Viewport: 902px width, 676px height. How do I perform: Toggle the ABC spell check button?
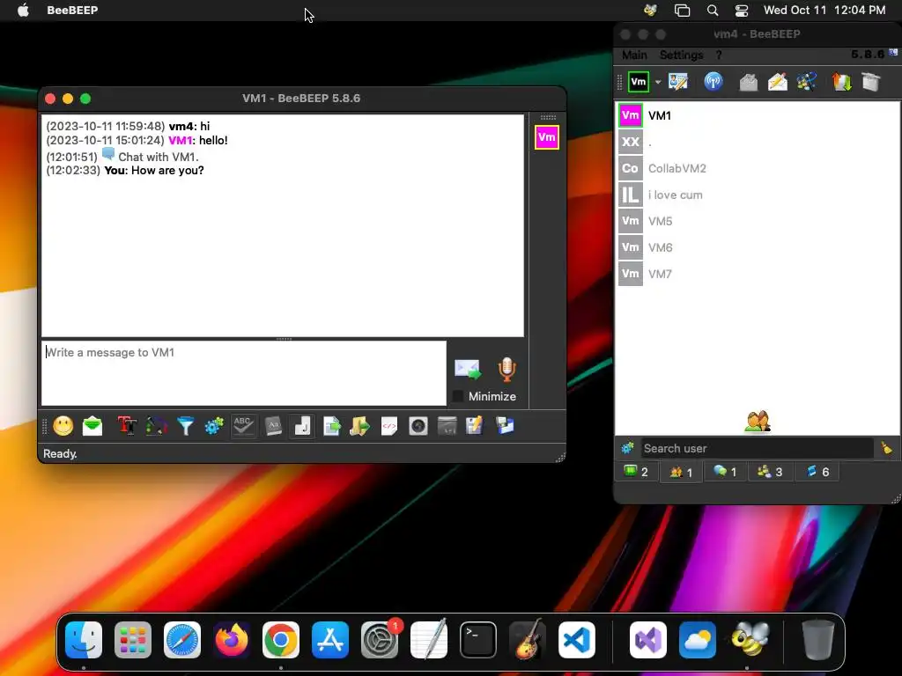pyautogui.click(x=243, y=426)
